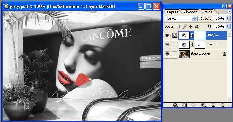The width and height of the screenshot is (233, 122).
Task: Click the palette resize grip corner
Action: click(230, 105)
